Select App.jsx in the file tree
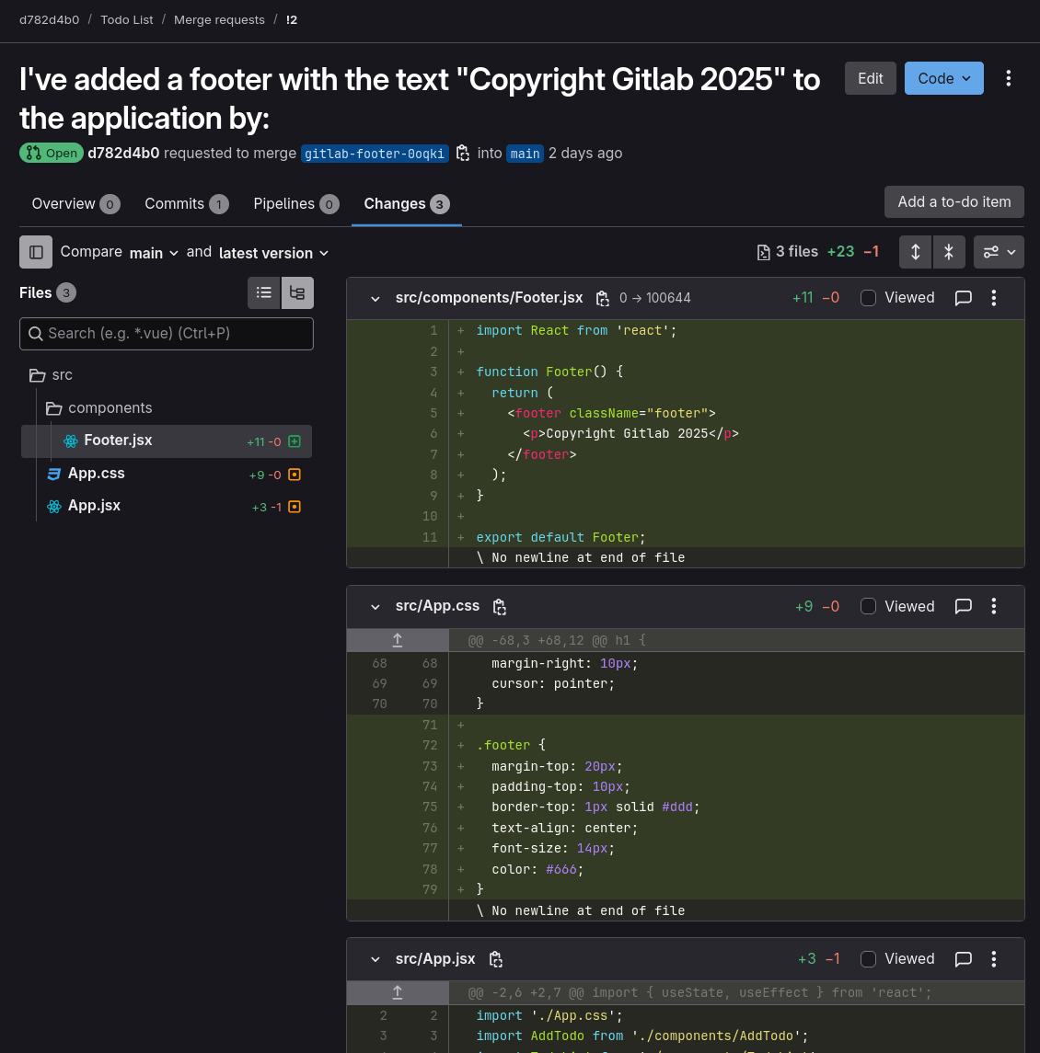The image size is (1040, 1053). (167, 507)
